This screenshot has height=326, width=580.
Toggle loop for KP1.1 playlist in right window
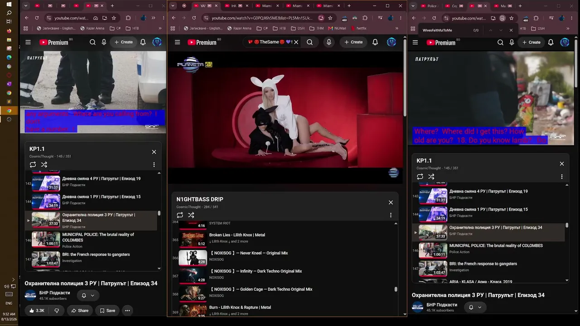[x=420, y=177]
